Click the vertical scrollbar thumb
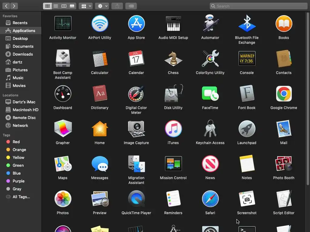Image resolution: width=310 pixels, height=232 pixels. coord(308,99)
